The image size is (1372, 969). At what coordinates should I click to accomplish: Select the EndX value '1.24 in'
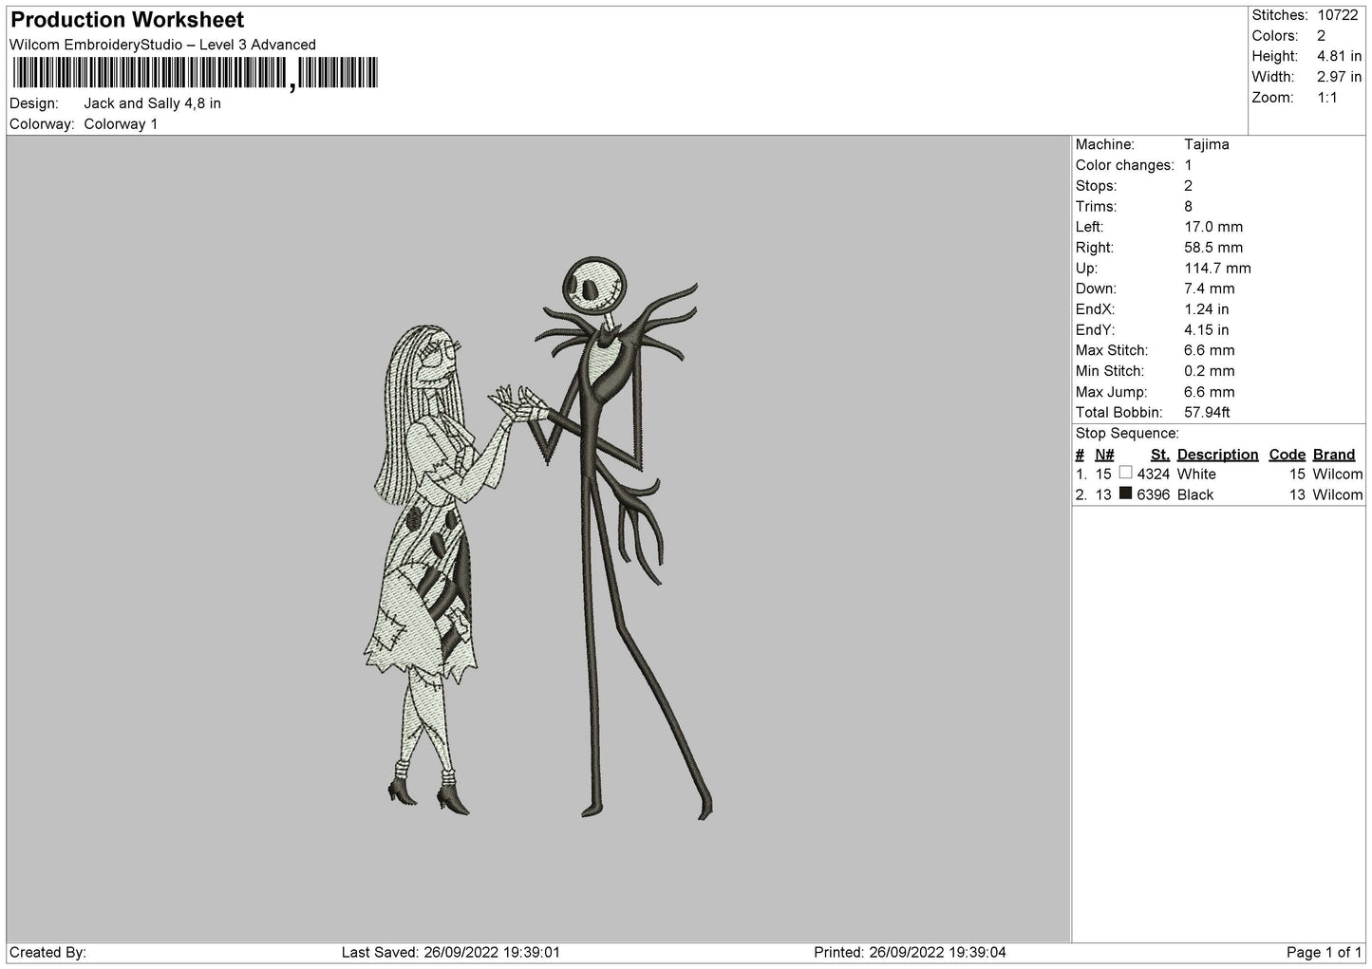[x=1206, y=309]
